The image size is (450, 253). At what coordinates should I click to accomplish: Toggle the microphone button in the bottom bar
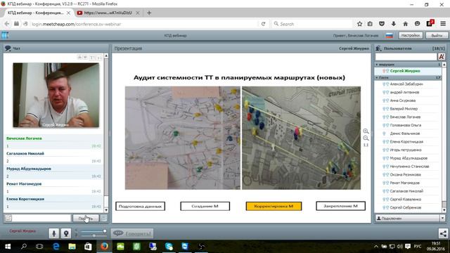(53, 233)
